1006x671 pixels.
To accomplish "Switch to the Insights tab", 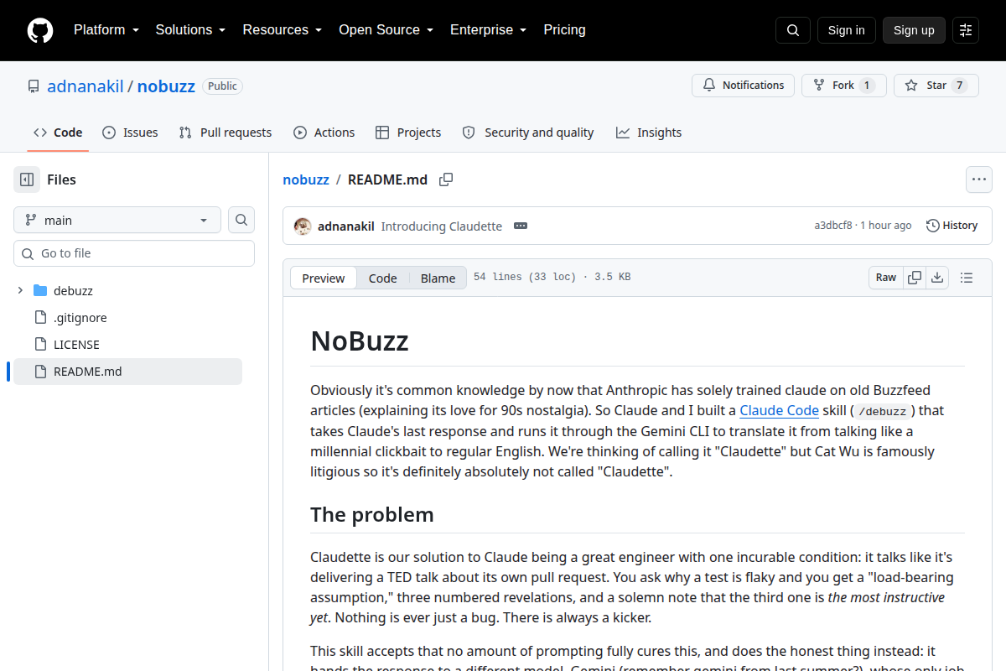I will tap(649, 133).
